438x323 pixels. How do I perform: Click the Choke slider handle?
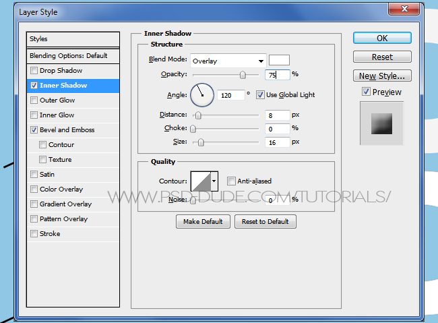(193, 129)
